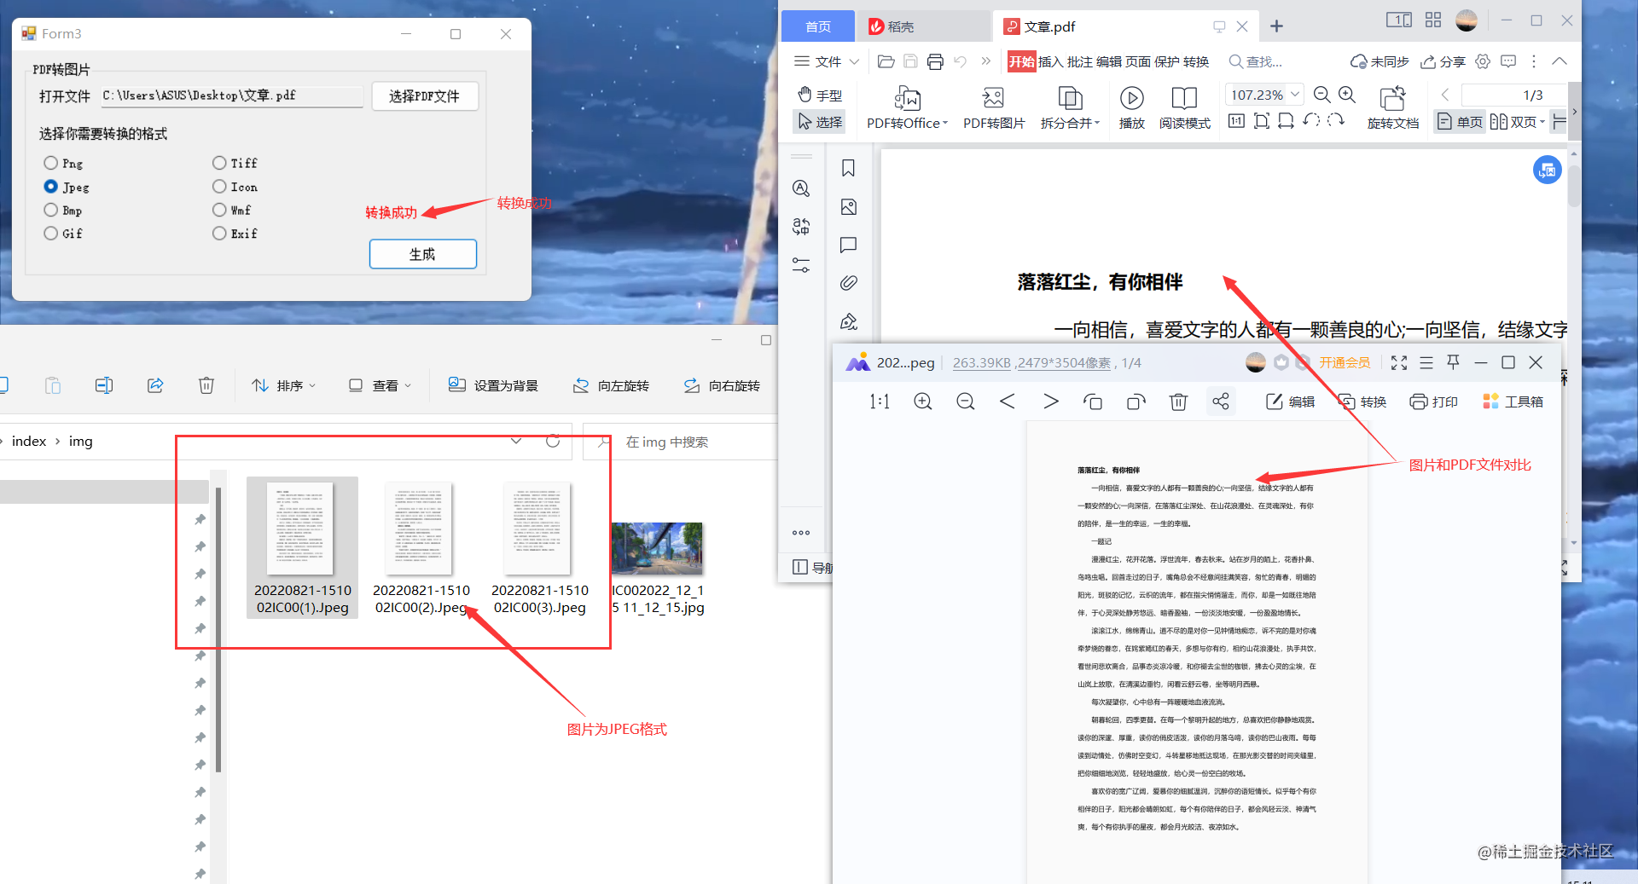Set image viewer to 1:1 zoom

point(879,401)
